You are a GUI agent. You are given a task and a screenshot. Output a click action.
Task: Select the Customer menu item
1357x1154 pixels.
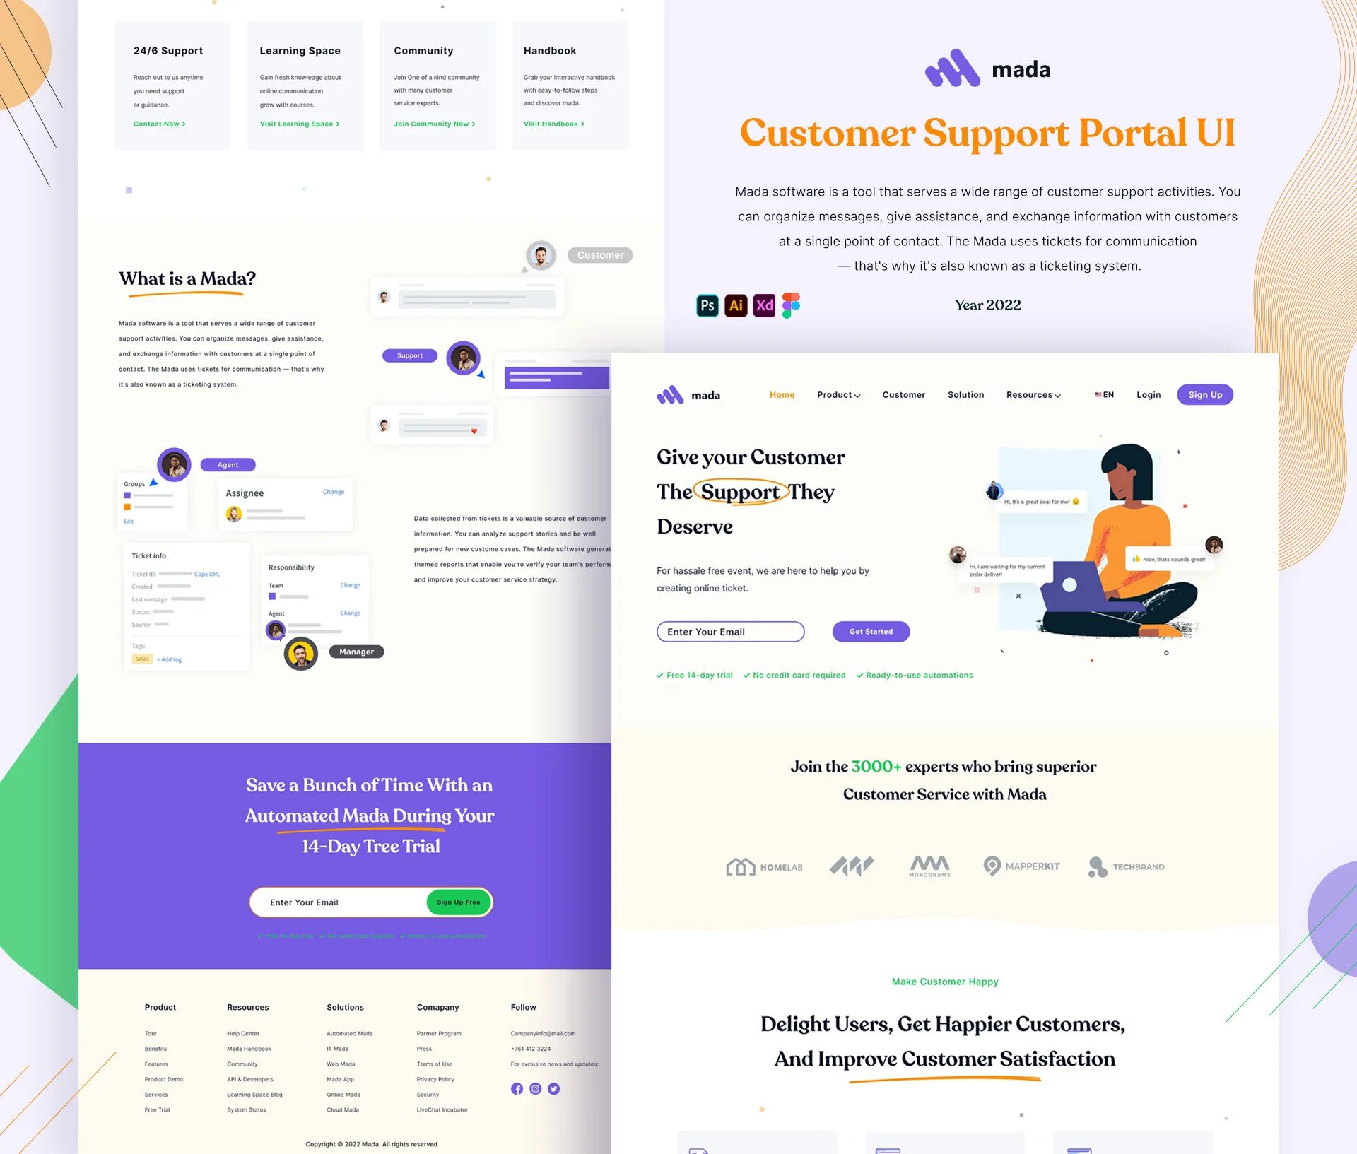click(x=903, y=394)
